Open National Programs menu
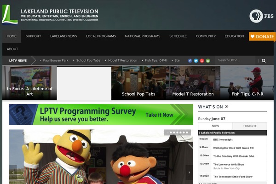 click(143, 36)
